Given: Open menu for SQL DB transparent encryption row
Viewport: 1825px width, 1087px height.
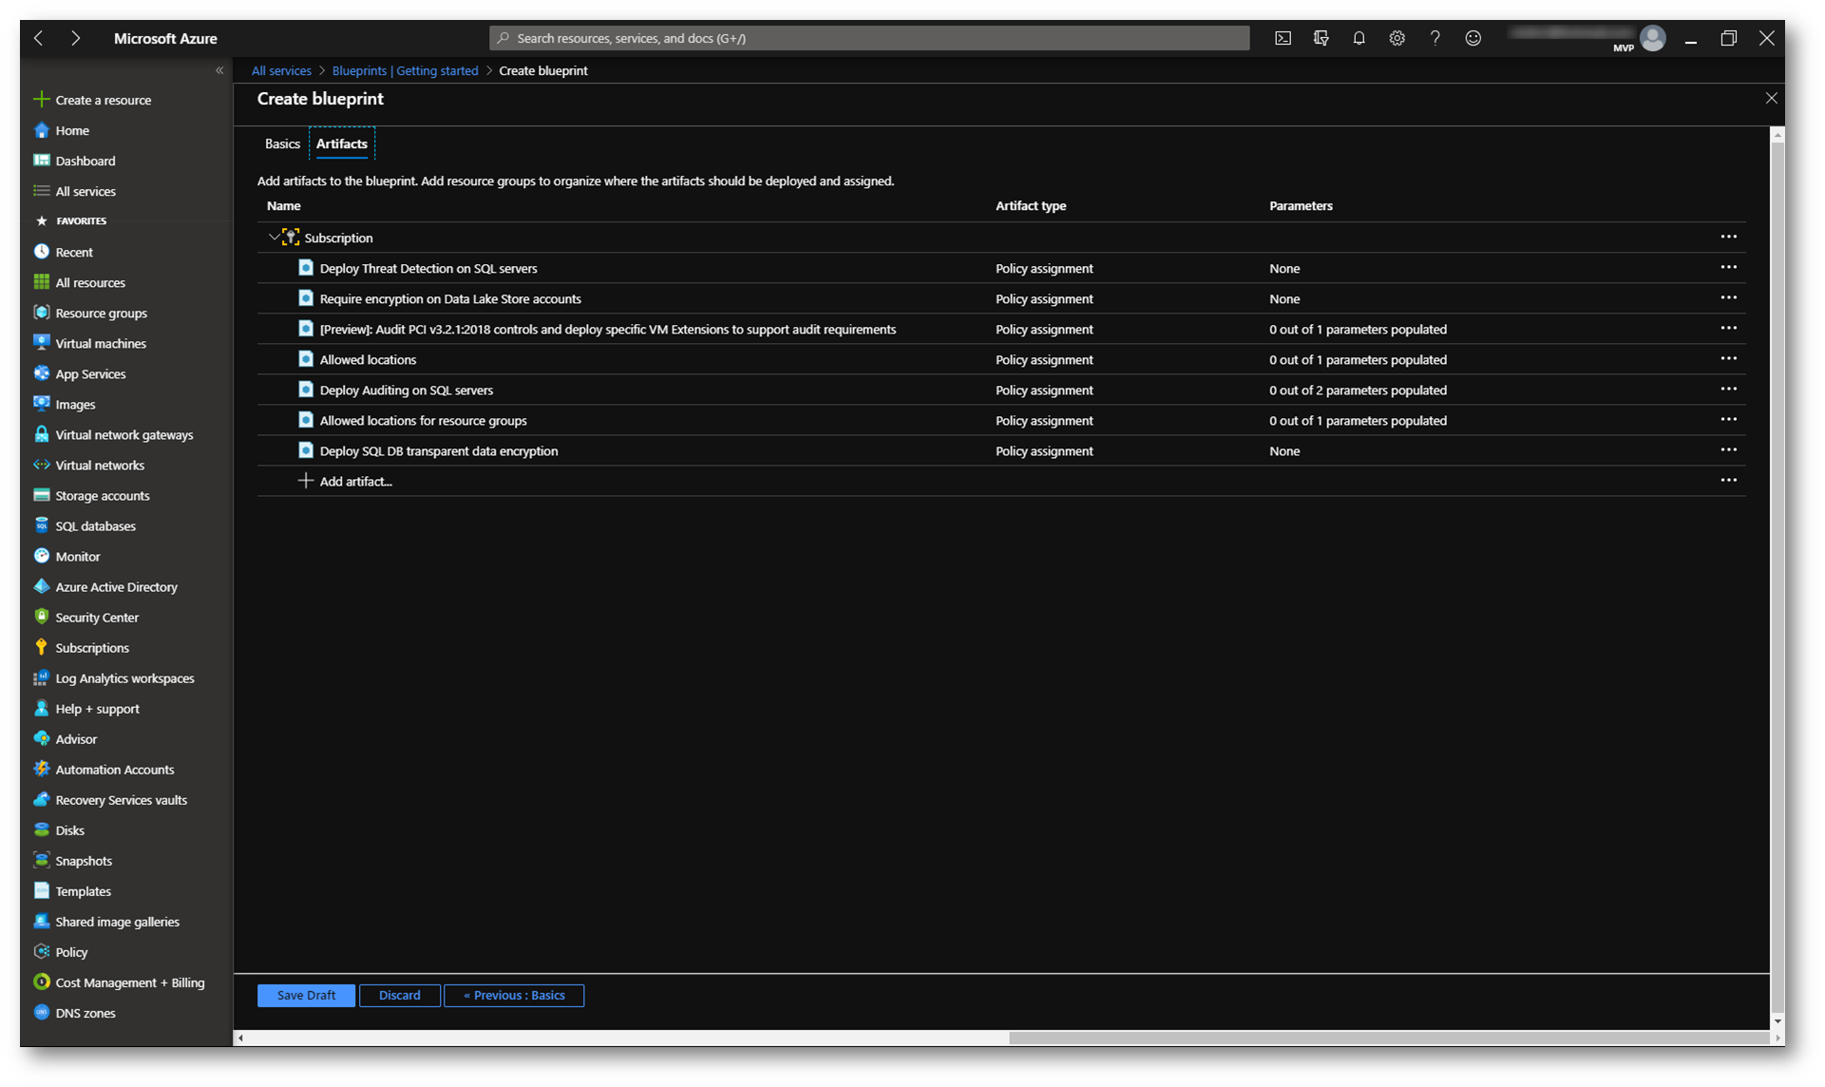Looking at the screenshot, I should [x=1728, y=449].
